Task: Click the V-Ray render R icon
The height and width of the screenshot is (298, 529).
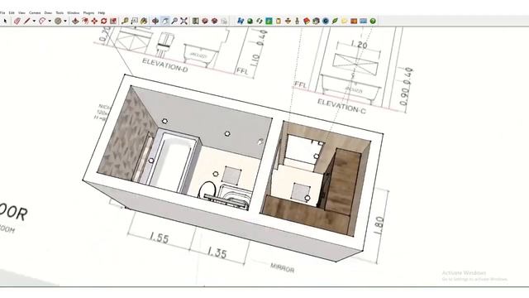Action: pos(260,21)
